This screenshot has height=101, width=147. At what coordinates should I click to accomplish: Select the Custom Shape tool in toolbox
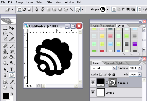pos(12,75)
